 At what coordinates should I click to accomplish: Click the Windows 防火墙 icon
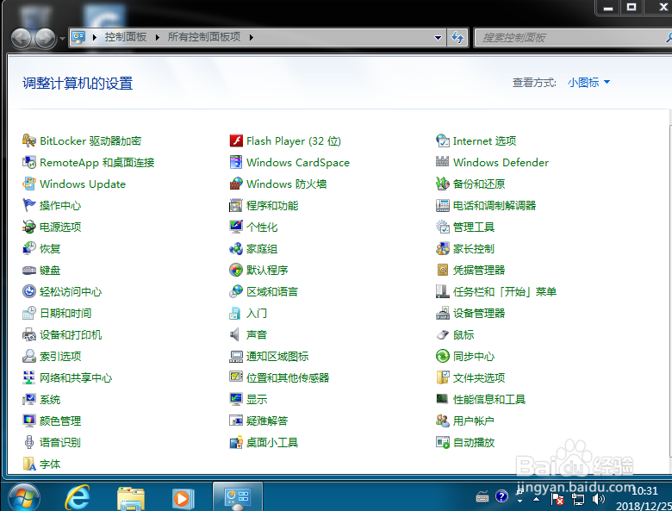click(x=236, y=184)
